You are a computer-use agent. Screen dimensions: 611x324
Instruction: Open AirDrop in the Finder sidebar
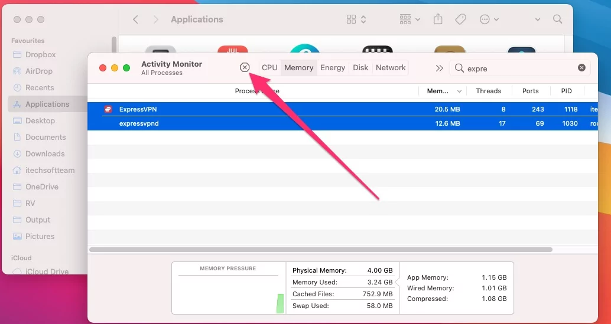(x=39, y=71)
